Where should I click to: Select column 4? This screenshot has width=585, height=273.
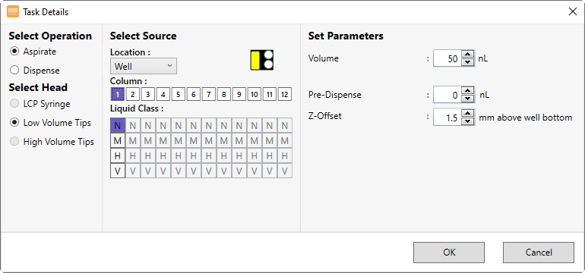tap(163, 95)
